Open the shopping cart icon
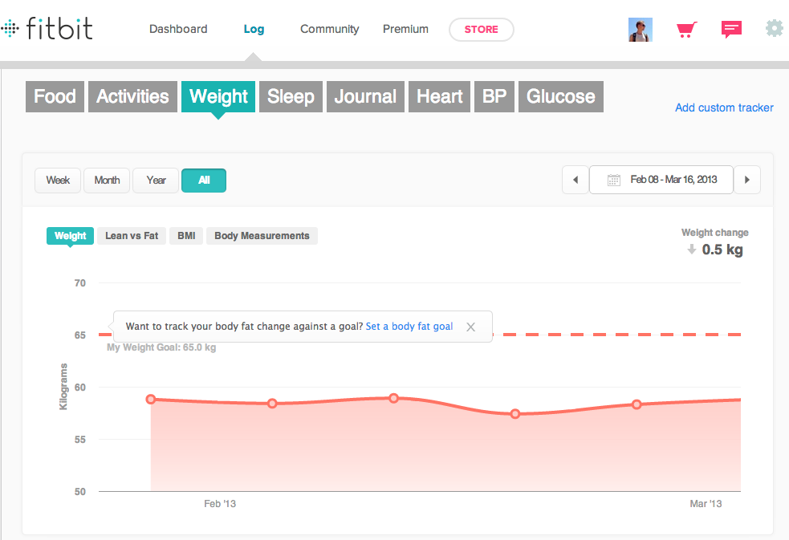 click(x=685, y=30)
